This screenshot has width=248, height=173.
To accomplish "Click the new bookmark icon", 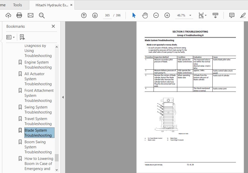I will click(x=22, y=37).
